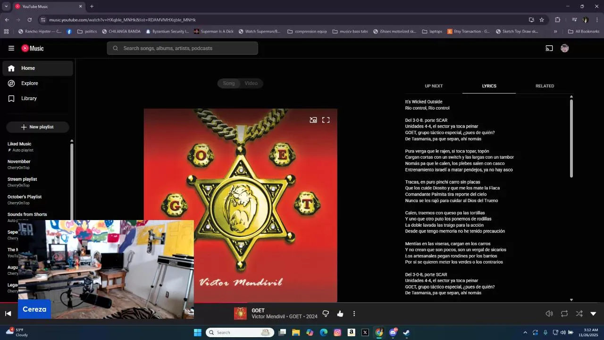Switch to Video mode
The image size is (604, 340).
(x=251, y=83)
